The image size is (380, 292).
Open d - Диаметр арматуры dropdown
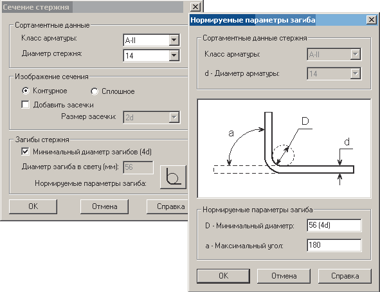coord(355,73)
